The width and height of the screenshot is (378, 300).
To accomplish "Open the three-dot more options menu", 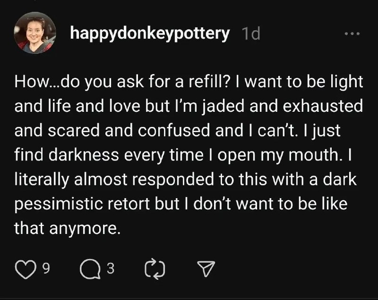I will coord(352,34).
